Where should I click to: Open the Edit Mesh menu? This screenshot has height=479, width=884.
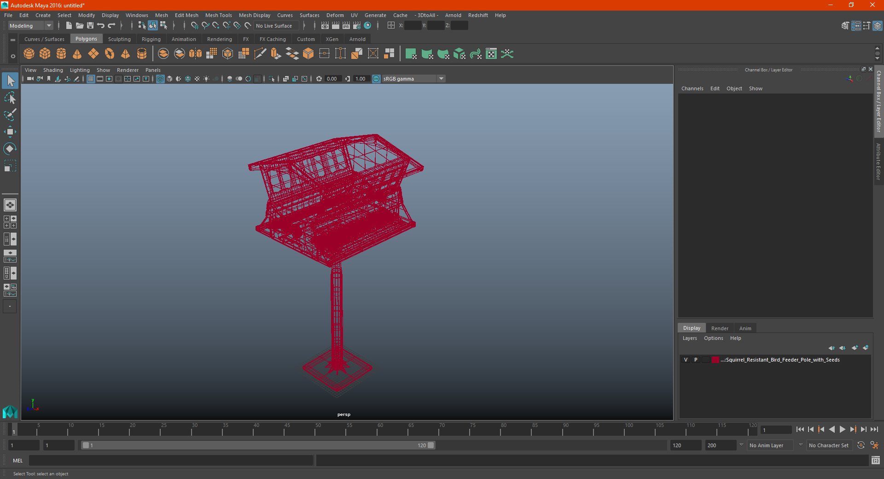pos(186,15)
